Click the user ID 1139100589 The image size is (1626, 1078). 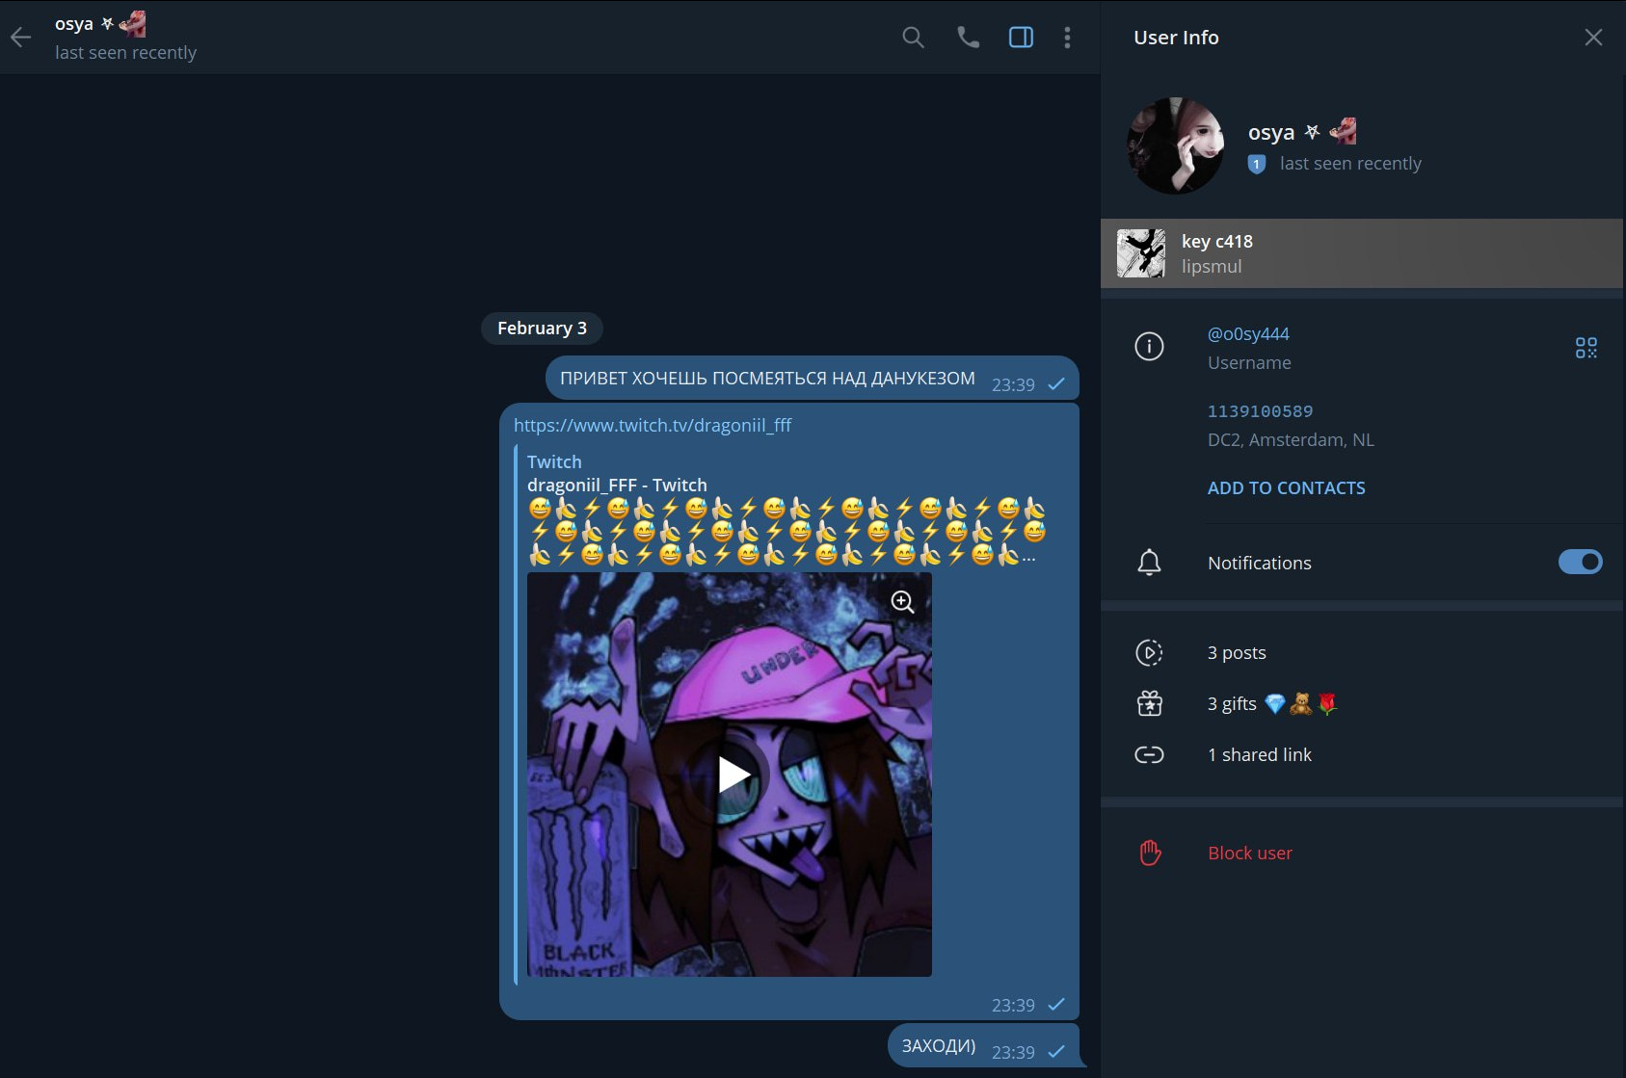tap(1260, 411)
